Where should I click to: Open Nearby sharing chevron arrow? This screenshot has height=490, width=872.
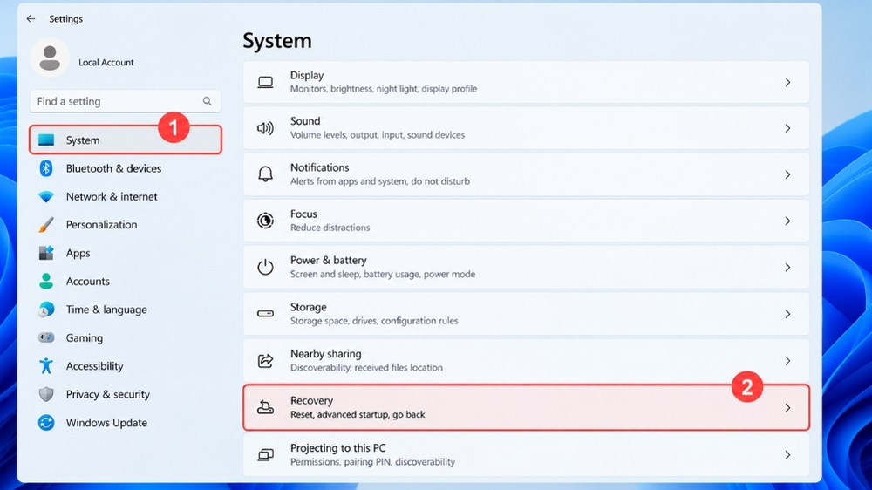tap(787, 361)
